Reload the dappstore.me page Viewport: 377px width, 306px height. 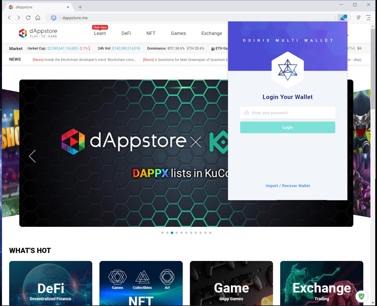pyautogui.click(x=28, y=18)
